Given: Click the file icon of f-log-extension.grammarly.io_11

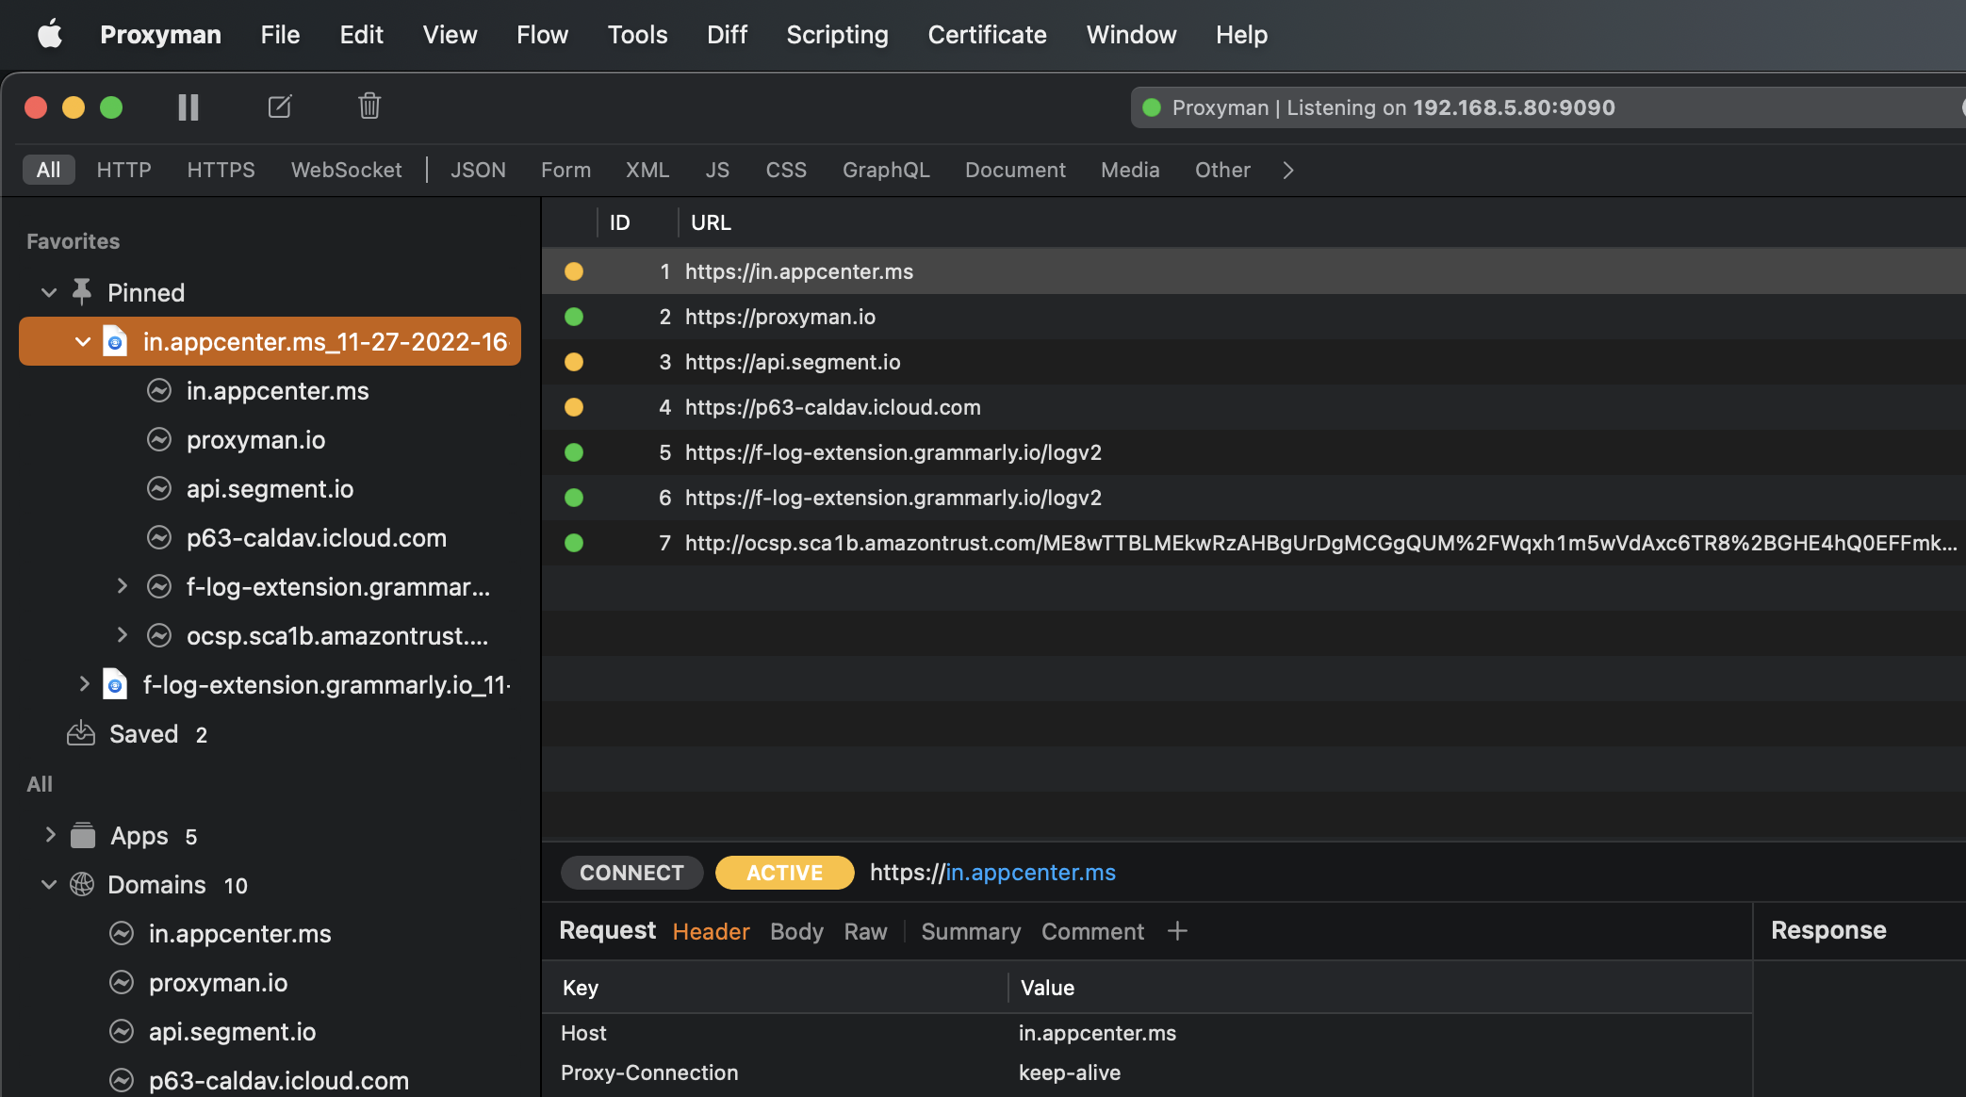Looking at the screenshot, I should click(115, 684).
